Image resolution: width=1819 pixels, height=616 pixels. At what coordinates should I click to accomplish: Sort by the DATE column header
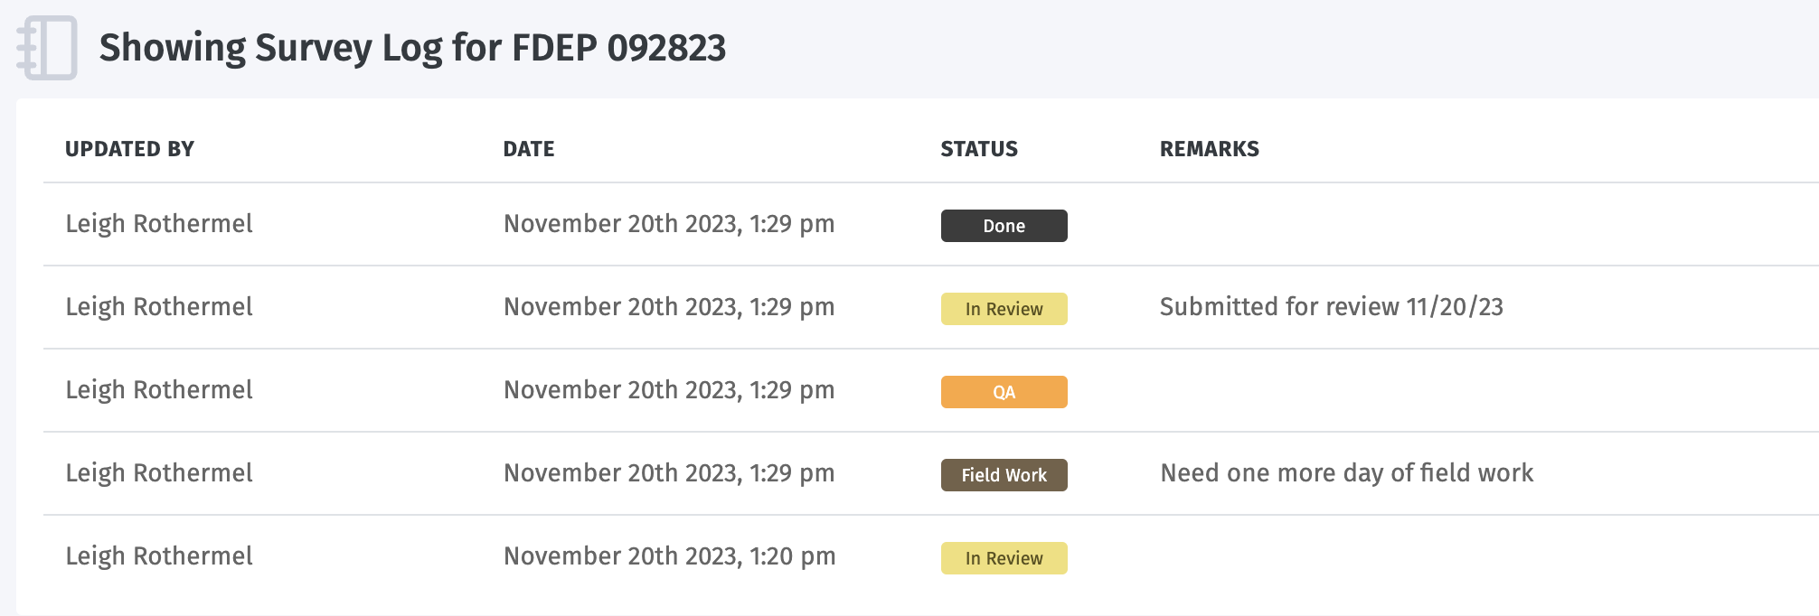coord(528,149)
